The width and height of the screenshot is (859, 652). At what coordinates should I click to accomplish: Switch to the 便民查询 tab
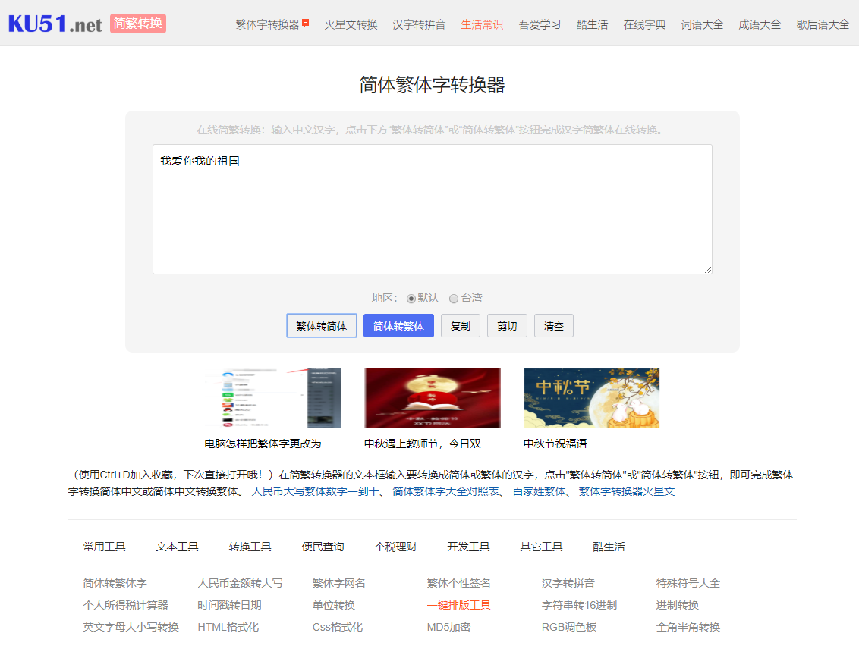click(x=323, y=547)
